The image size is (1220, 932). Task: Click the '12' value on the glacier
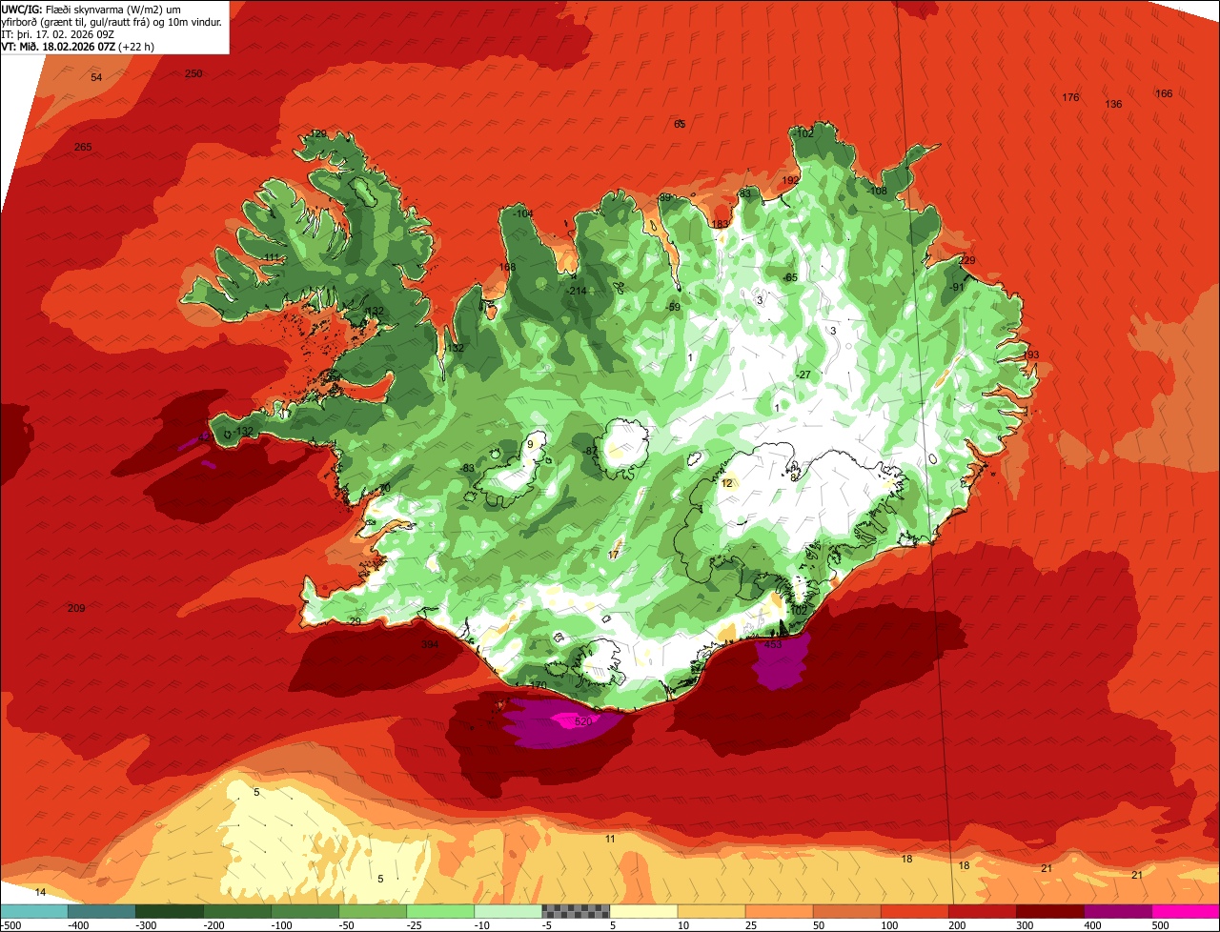(727, 483)
